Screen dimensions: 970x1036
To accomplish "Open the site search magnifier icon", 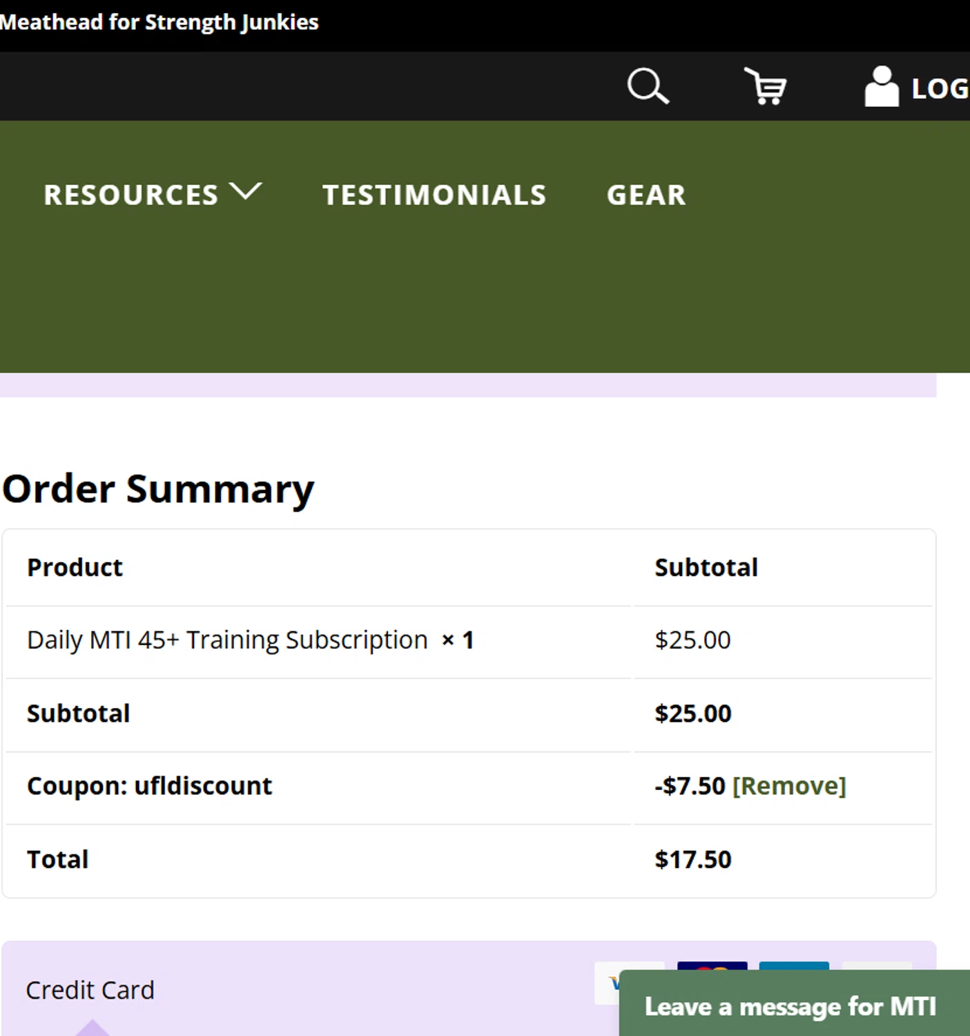I will tap(648, 86).
